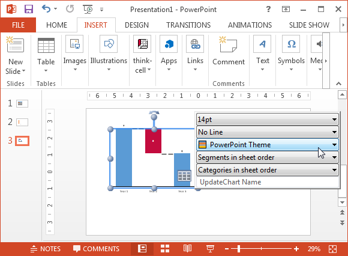Switch to Normal view
The height and width of the screenshot is (256, 348).
(x=142, y=248)
